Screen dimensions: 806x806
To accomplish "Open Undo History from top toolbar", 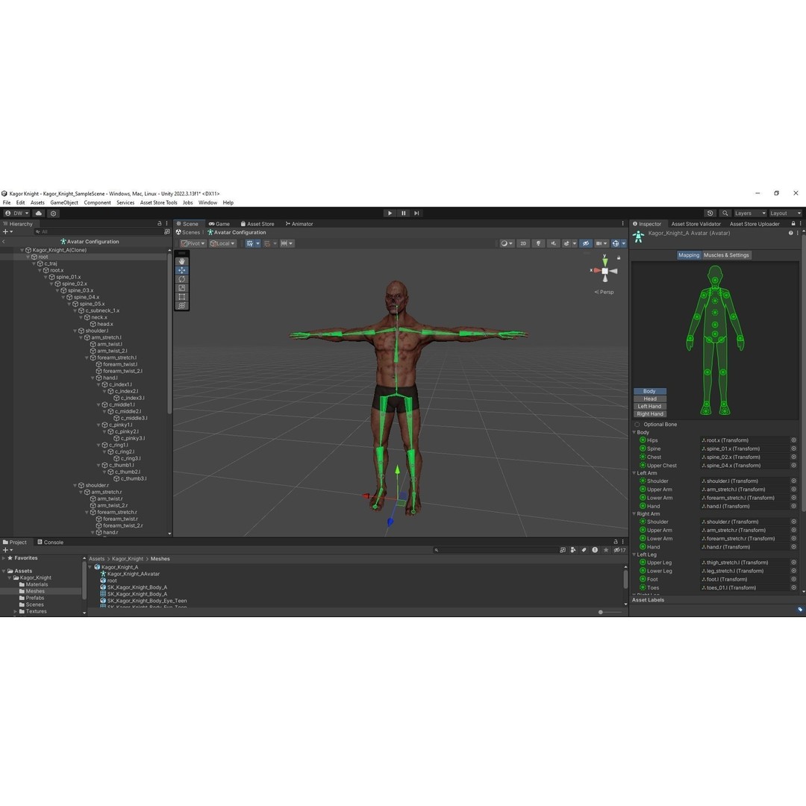I will [x=710, y=213].
